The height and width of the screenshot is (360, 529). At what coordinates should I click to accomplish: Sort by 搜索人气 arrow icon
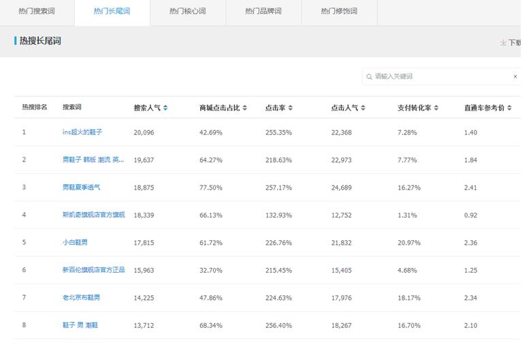coord(165,108)
